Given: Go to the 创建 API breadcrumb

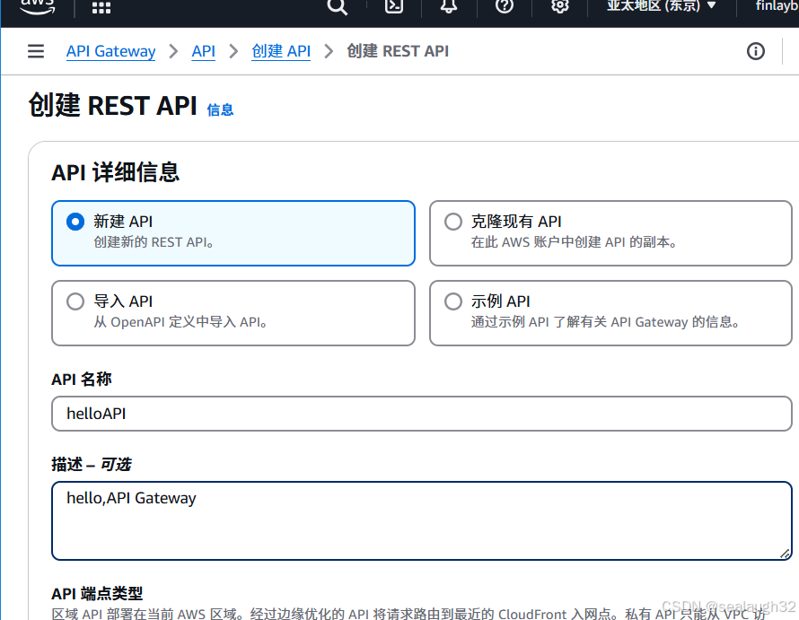Looking at the screenshot, I should (281, 51).
